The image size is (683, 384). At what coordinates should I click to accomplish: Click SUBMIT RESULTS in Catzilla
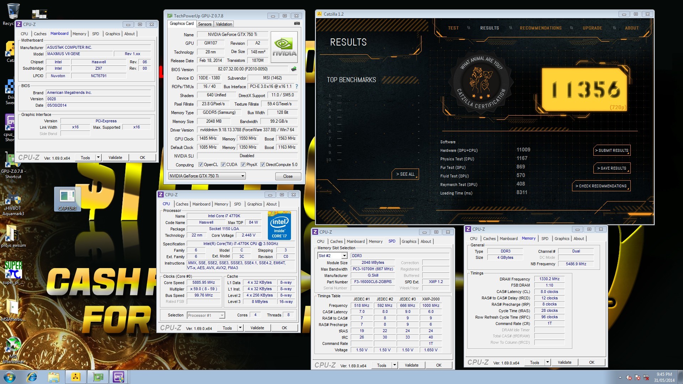pyautogui.click(x=612, y=150)
